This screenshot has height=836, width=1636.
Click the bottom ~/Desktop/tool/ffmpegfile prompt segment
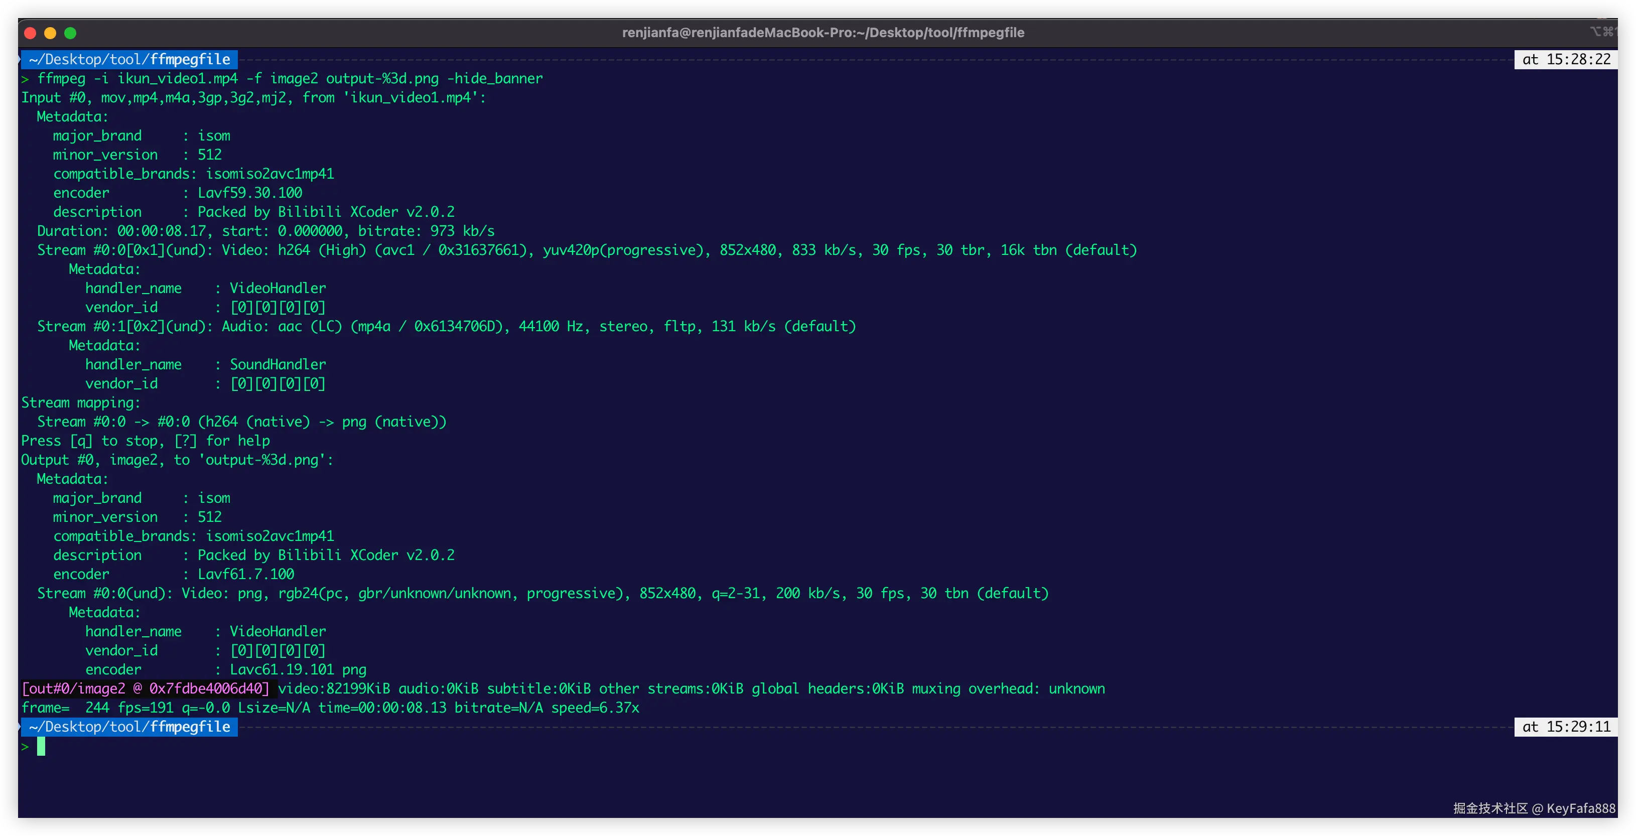(x=129, y=727)
